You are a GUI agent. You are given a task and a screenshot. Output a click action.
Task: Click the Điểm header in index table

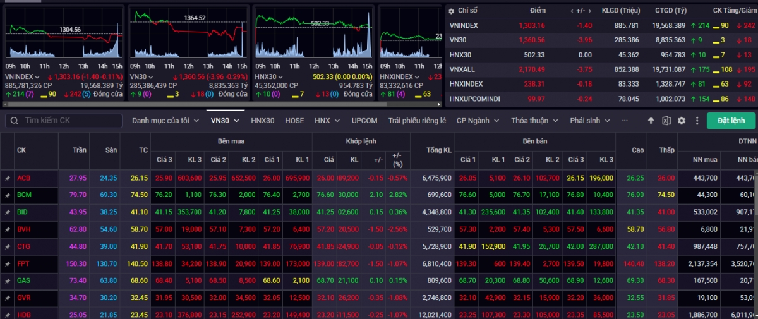pyautogui.click(x=538, y=11)
